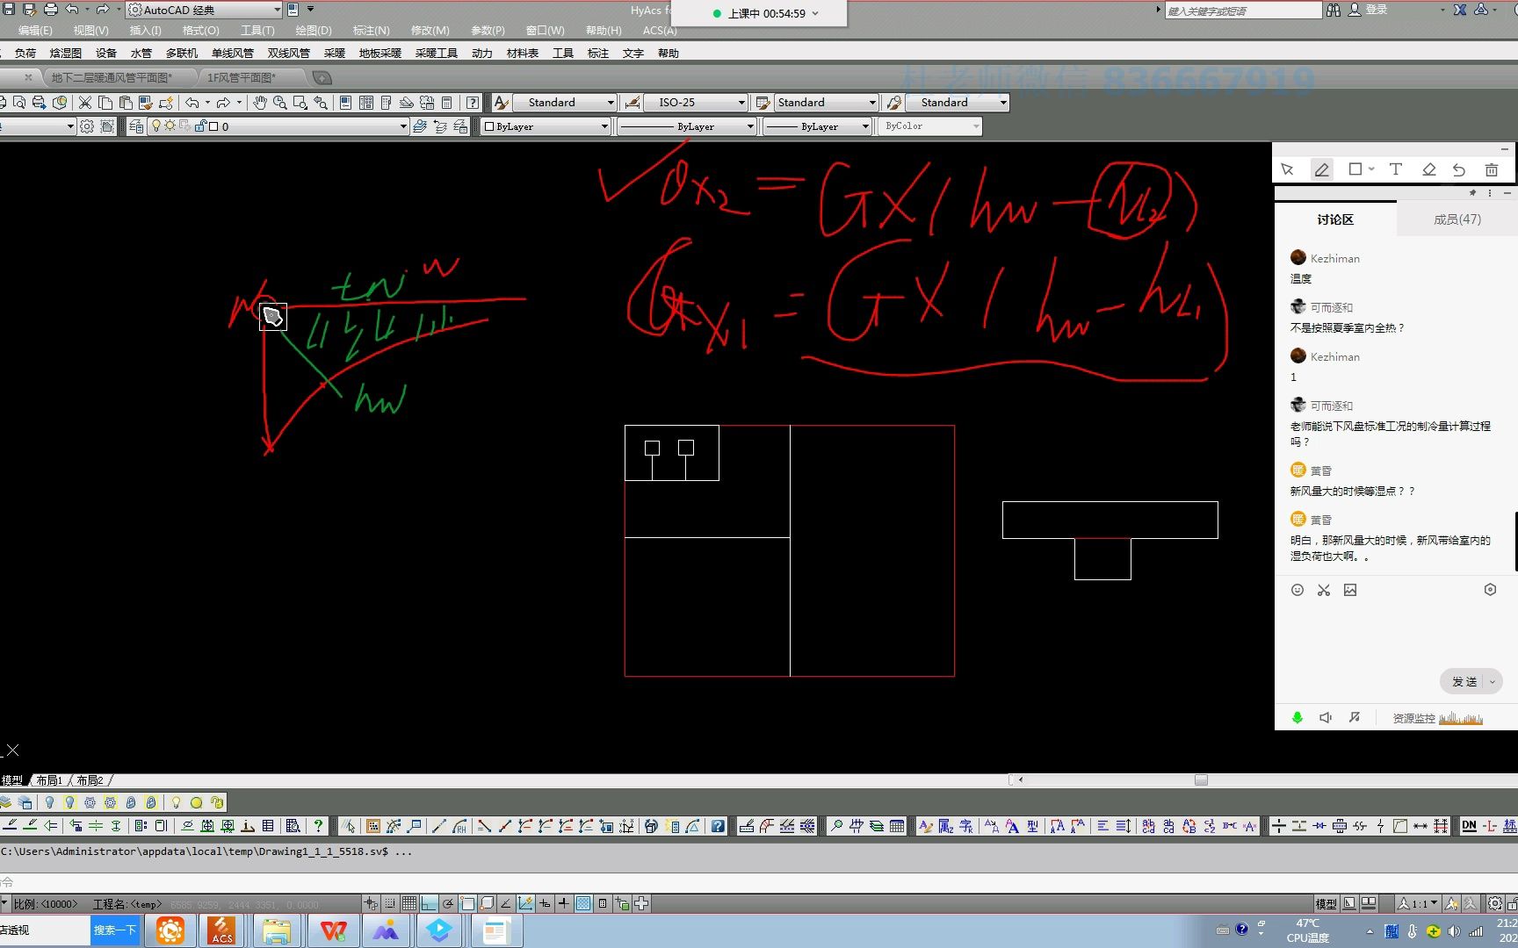Click the Pan hand tool
Screen dimensions: 1518x948
click(259, 103)
